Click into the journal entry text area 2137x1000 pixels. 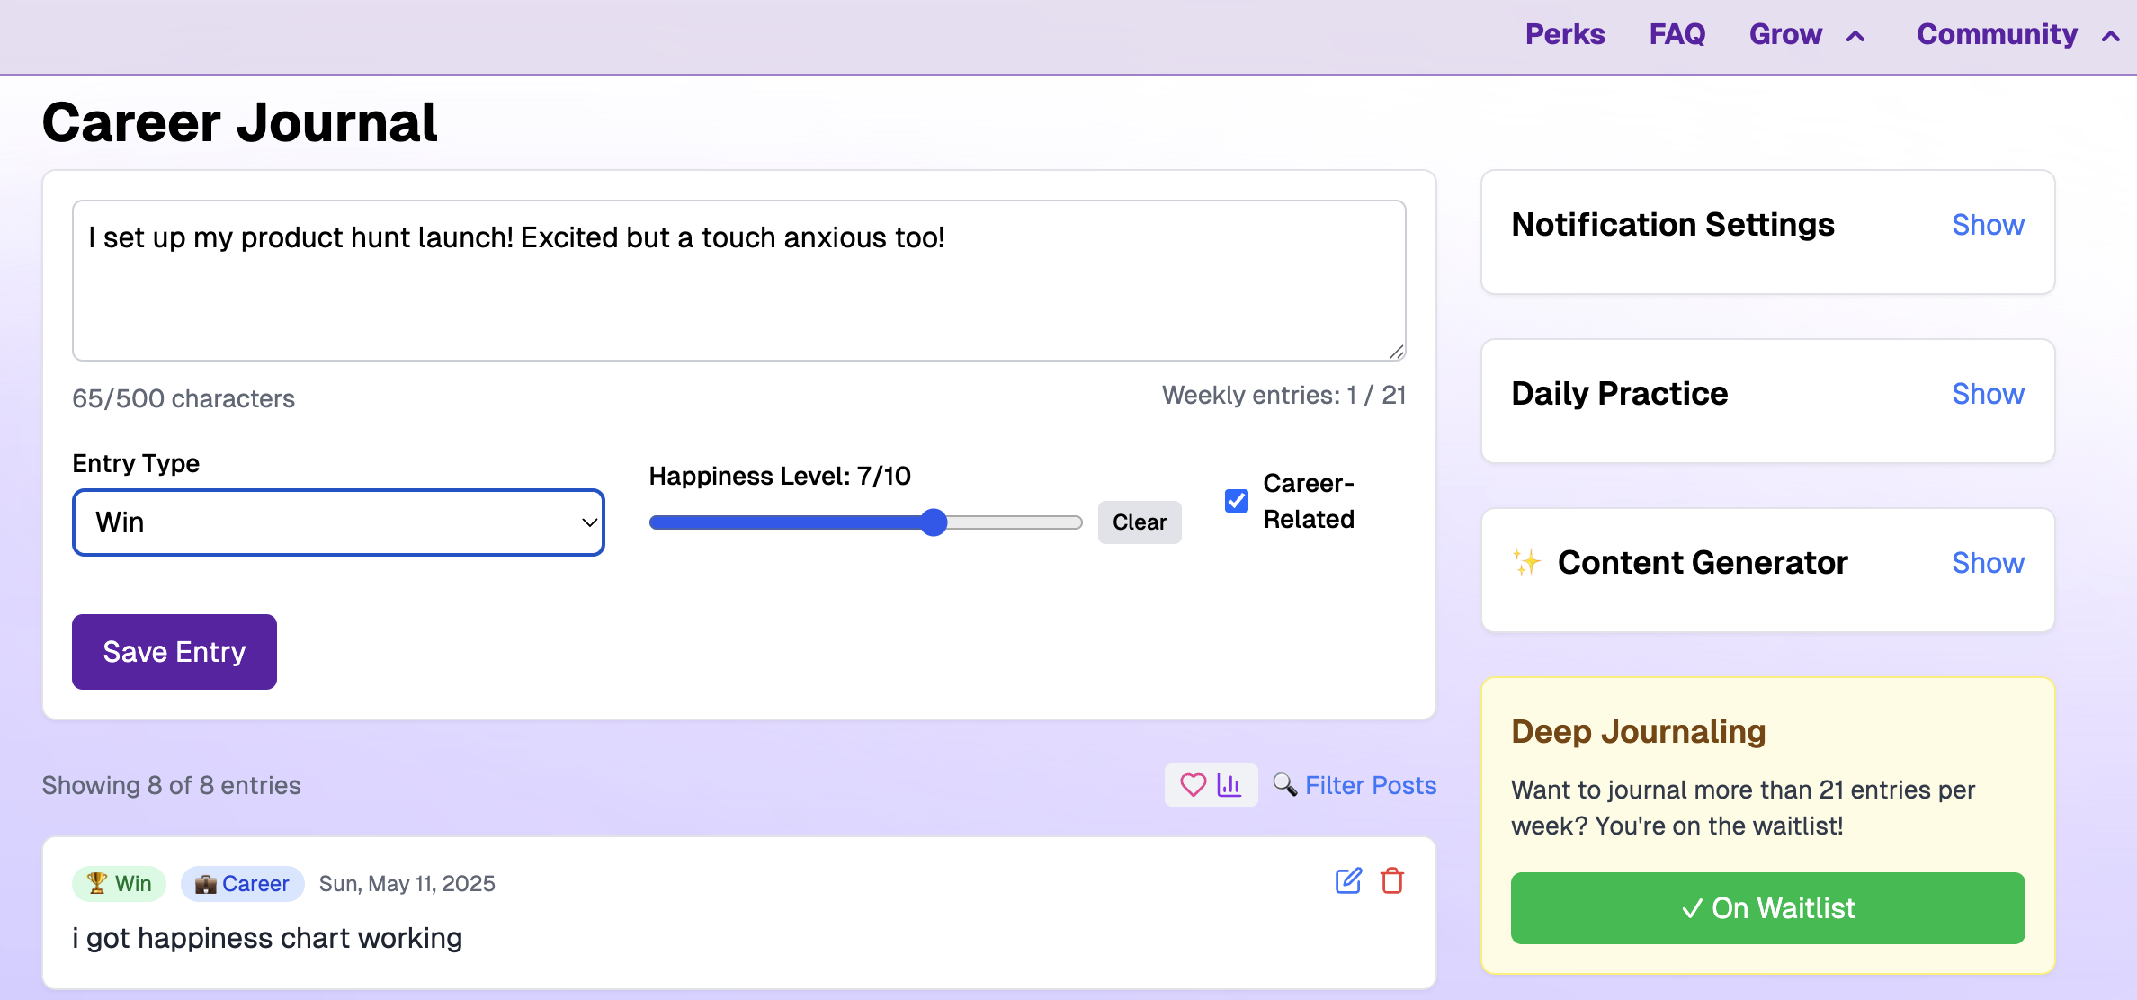(x=738, y=281)
